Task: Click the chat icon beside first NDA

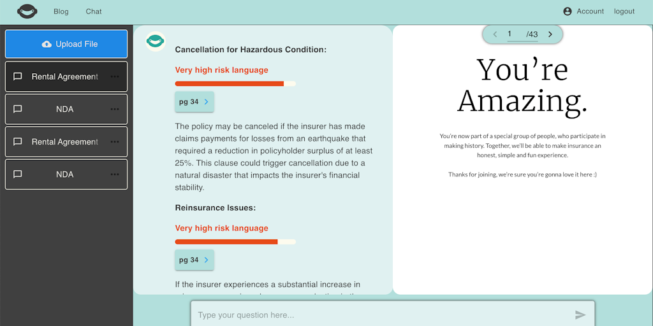Action: [x=18, y=109]
